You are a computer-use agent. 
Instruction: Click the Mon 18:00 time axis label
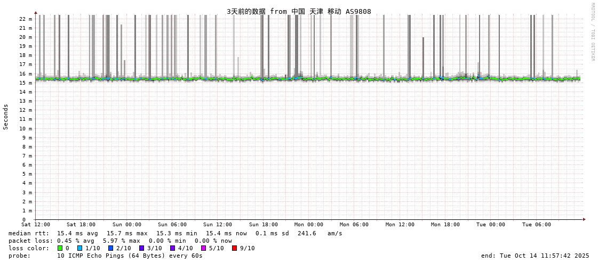click(445, 225)
